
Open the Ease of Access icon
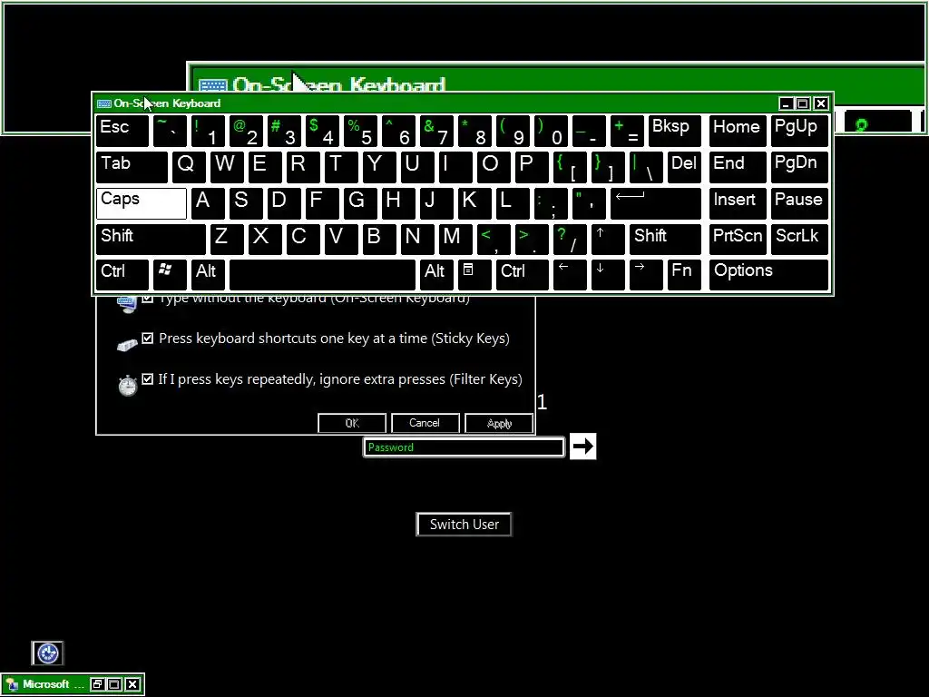(x=47, y=653)
